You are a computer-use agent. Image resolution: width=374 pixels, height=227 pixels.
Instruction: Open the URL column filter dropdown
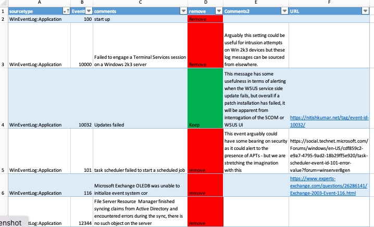[366, 11]
